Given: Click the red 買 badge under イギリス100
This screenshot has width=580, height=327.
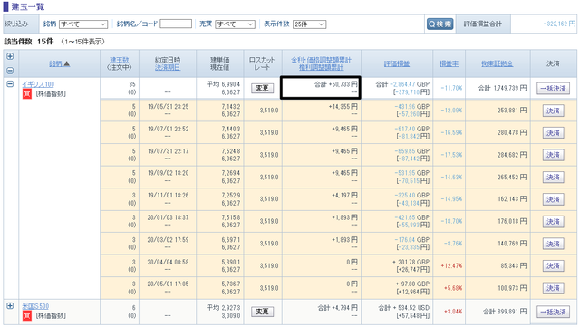Looking at the screenshot, I should point(27,94).
